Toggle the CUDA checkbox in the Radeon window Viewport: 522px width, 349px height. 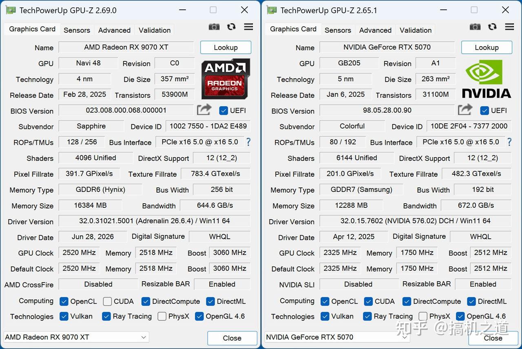coord(107,302)
